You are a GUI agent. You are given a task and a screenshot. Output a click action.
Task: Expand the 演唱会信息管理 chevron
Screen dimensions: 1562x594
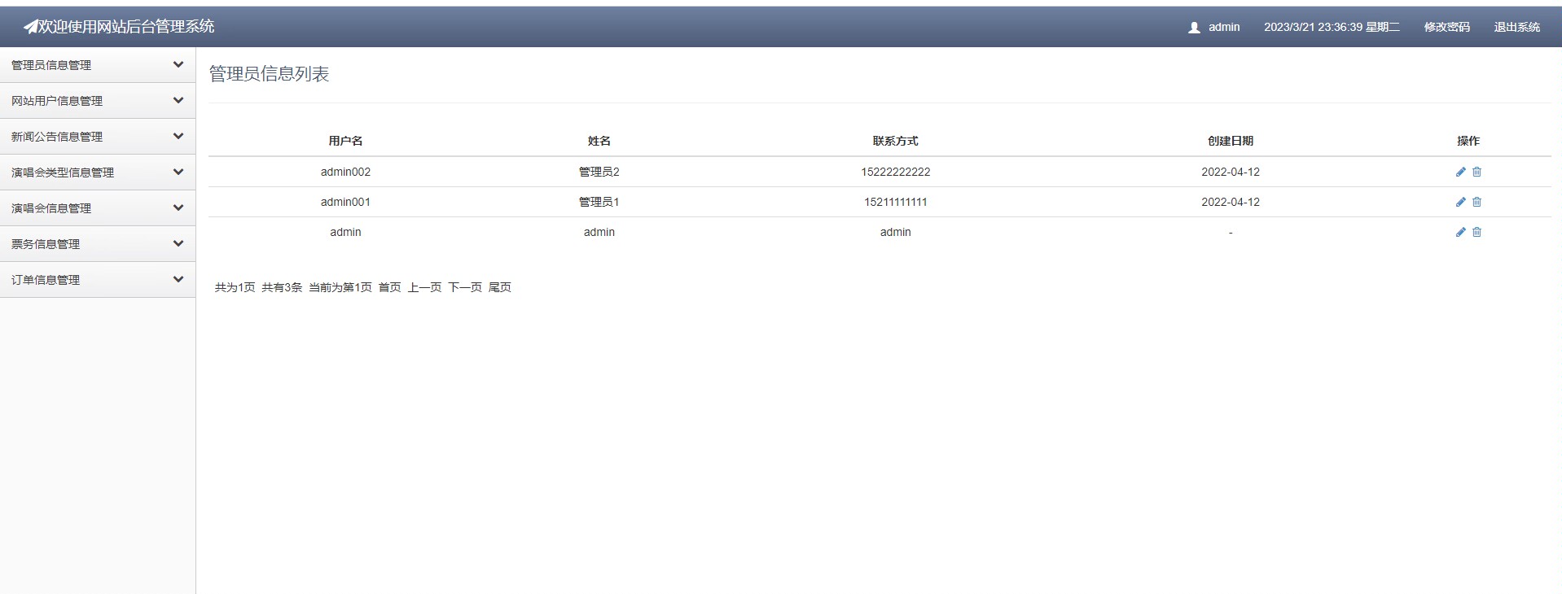[178, 207]
